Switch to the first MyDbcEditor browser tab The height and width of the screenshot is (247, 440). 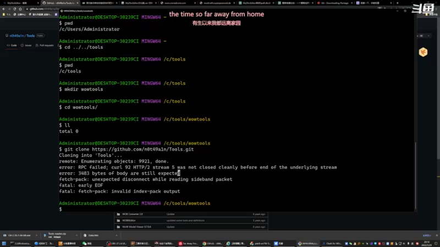[20, 3]
